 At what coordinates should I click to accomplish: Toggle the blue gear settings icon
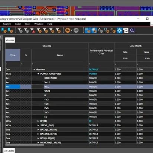(x=120, y=30)
